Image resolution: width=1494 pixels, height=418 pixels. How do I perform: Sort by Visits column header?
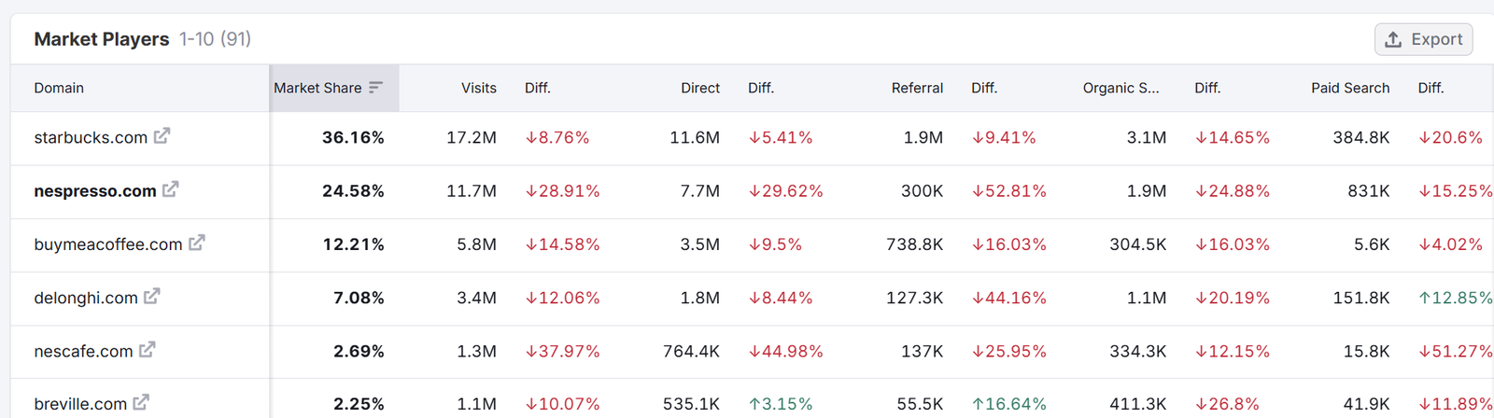(478, 88)
